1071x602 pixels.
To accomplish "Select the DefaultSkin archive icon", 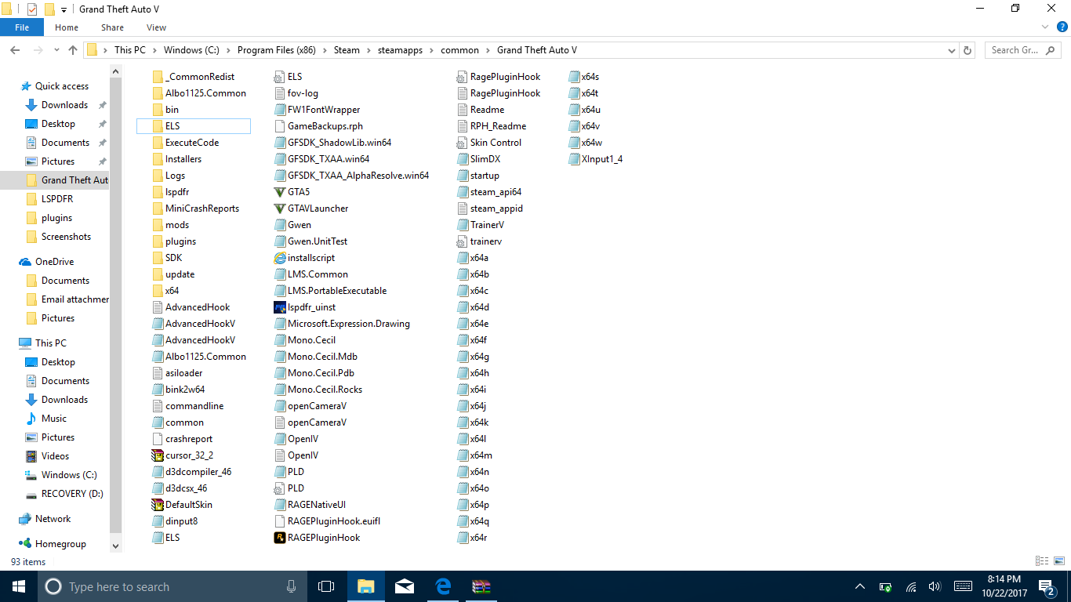I will pos(158,505).
